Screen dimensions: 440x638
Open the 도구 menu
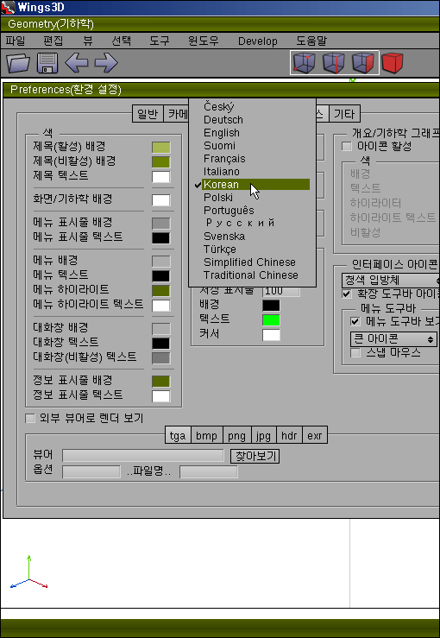coord(159,41)
